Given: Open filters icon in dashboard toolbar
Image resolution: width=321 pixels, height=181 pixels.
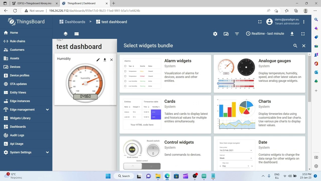Looking at the screenshot, I should pyautogui.click(x=237, y=34).
